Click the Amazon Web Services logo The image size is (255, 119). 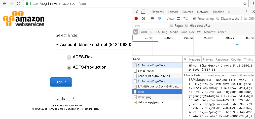(x=23, y=18)
